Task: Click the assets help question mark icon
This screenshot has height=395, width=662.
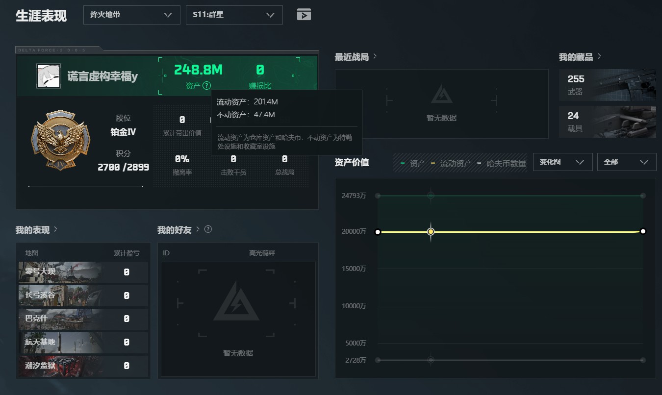Action: (206, 86)
